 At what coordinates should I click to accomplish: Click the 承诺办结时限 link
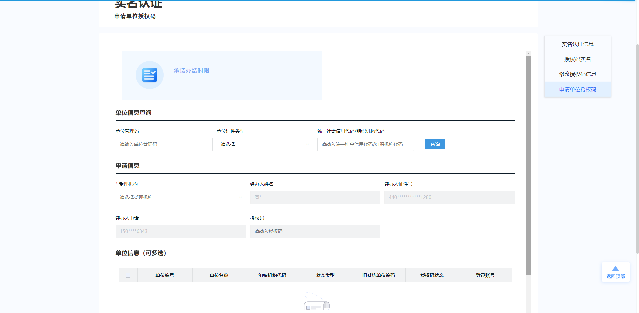(x=191, y=71)
